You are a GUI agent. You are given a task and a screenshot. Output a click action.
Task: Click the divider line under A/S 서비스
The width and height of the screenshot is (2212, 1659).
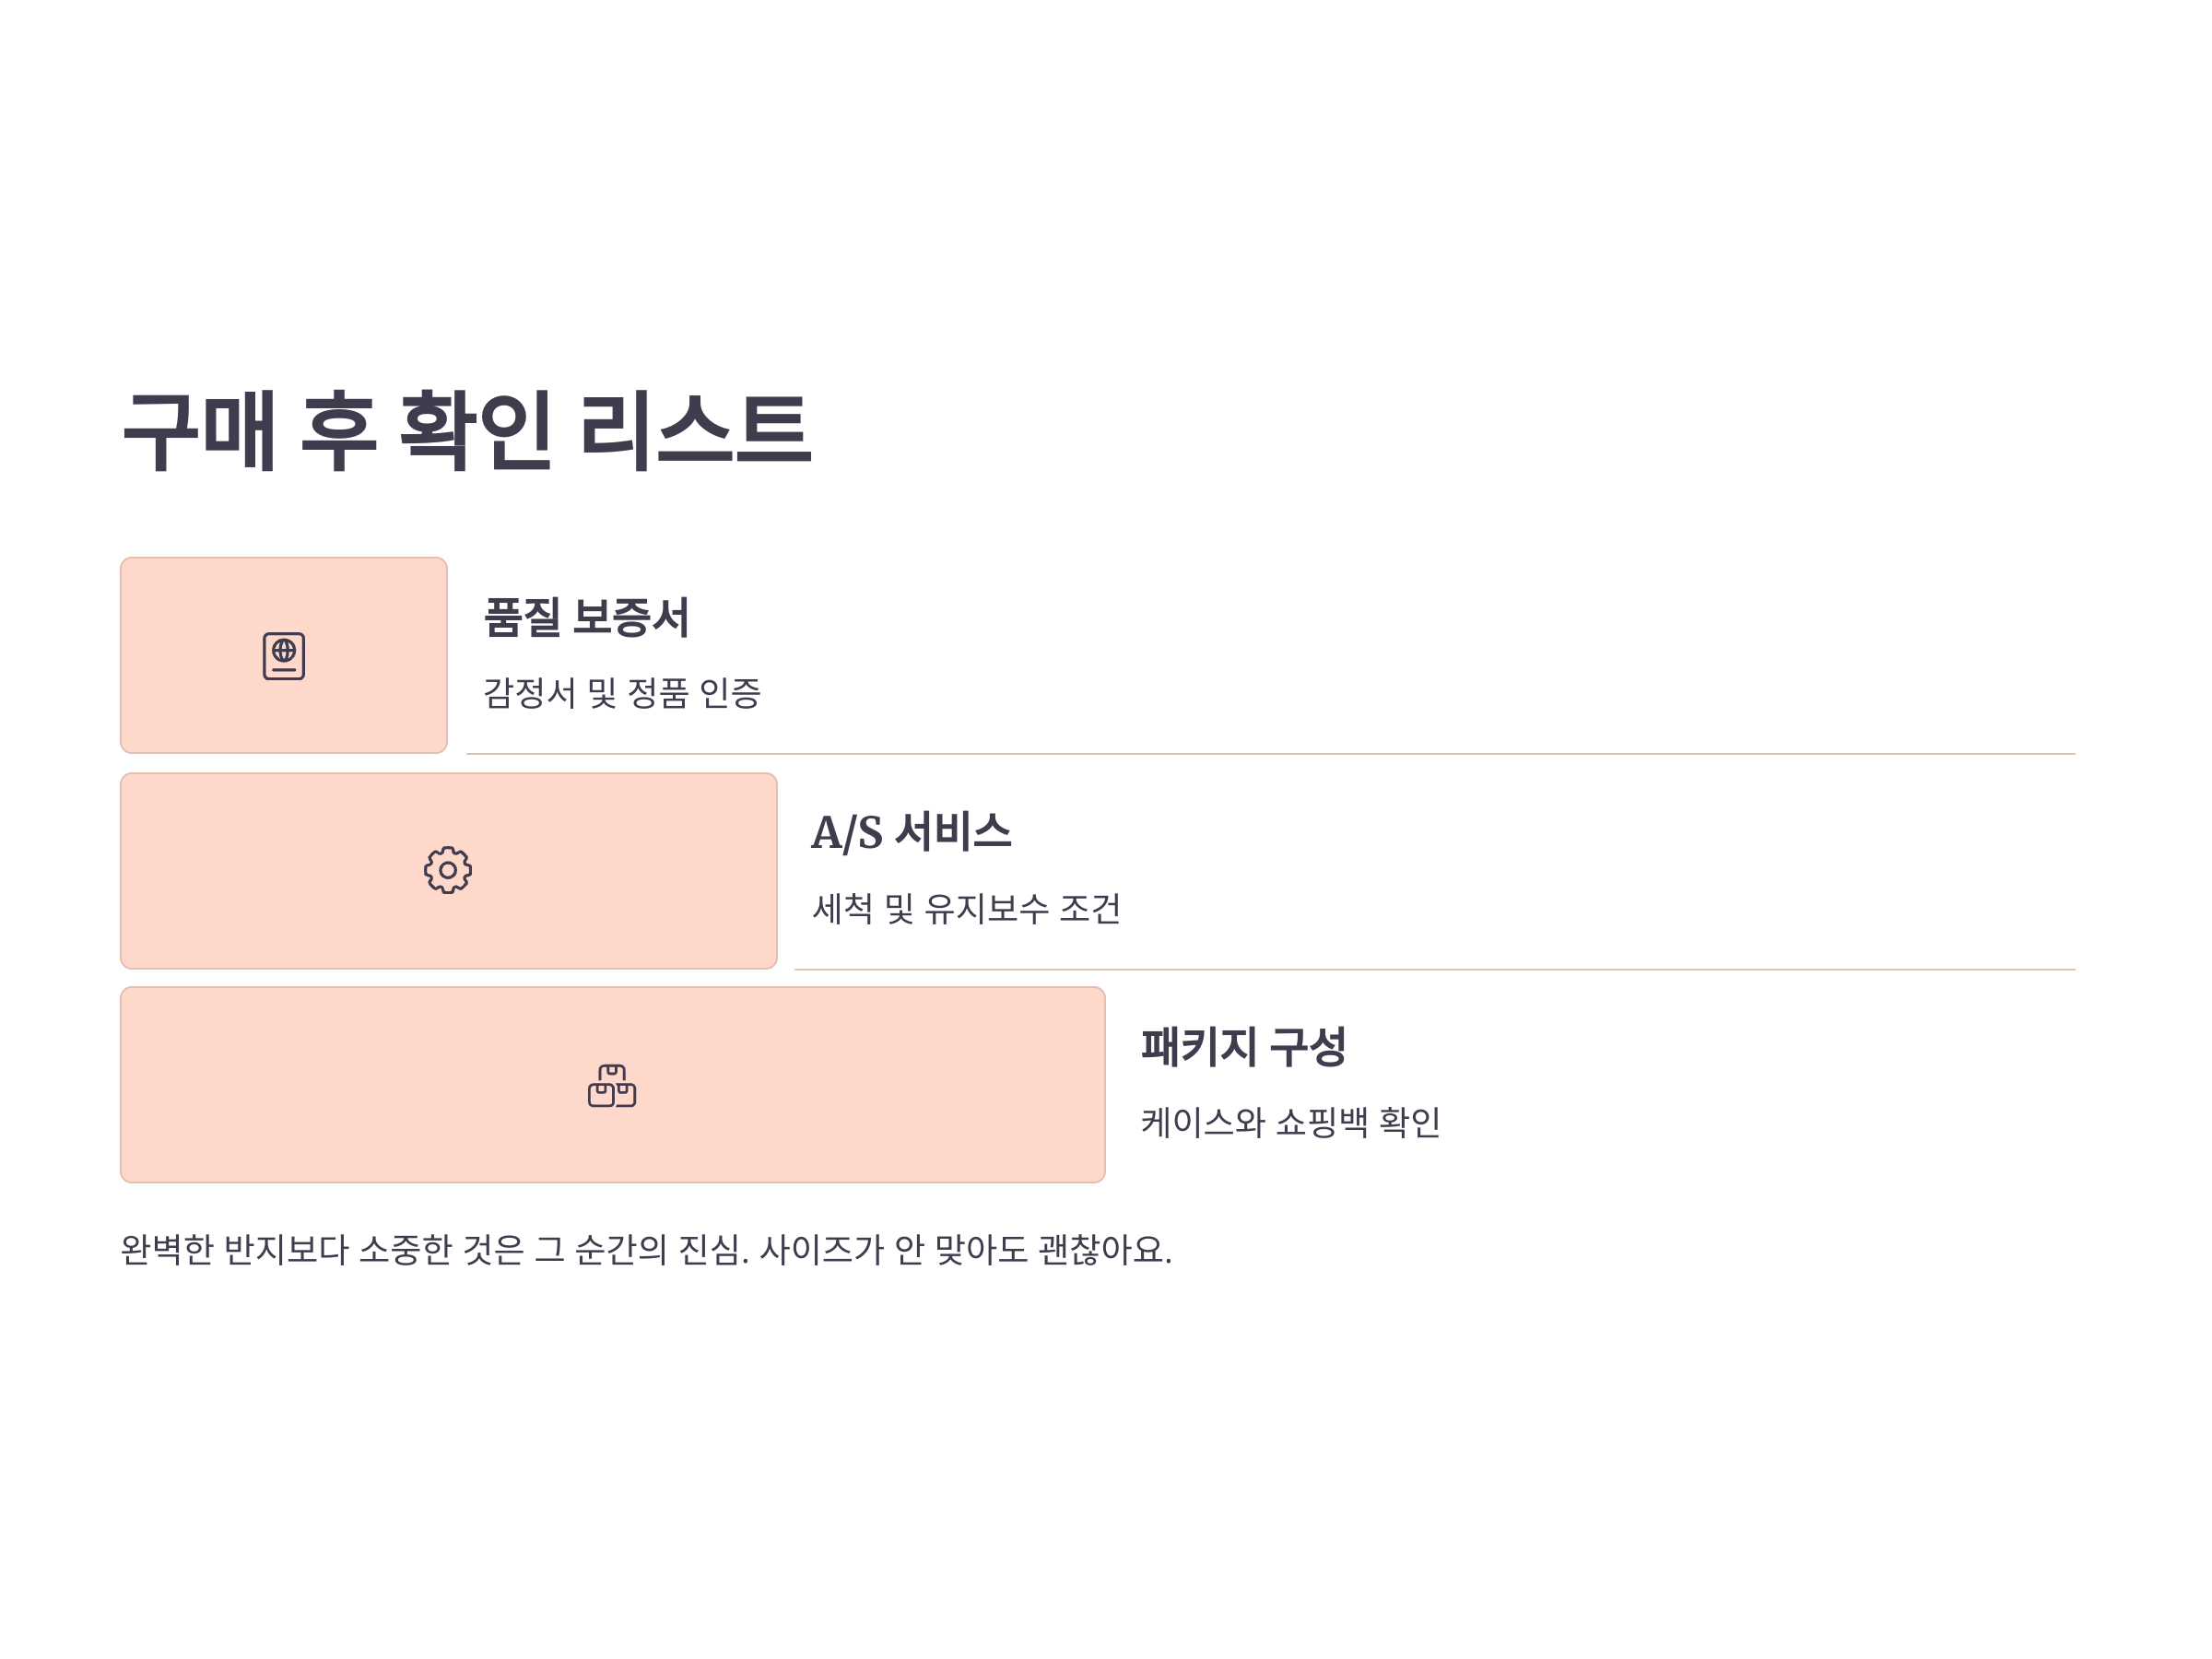pos(1434,969)
